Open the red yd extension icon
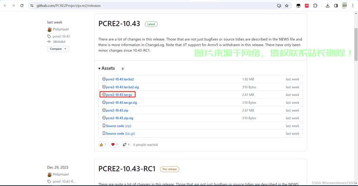The width and height of the screenshot is (358, 186). point(307,6)
